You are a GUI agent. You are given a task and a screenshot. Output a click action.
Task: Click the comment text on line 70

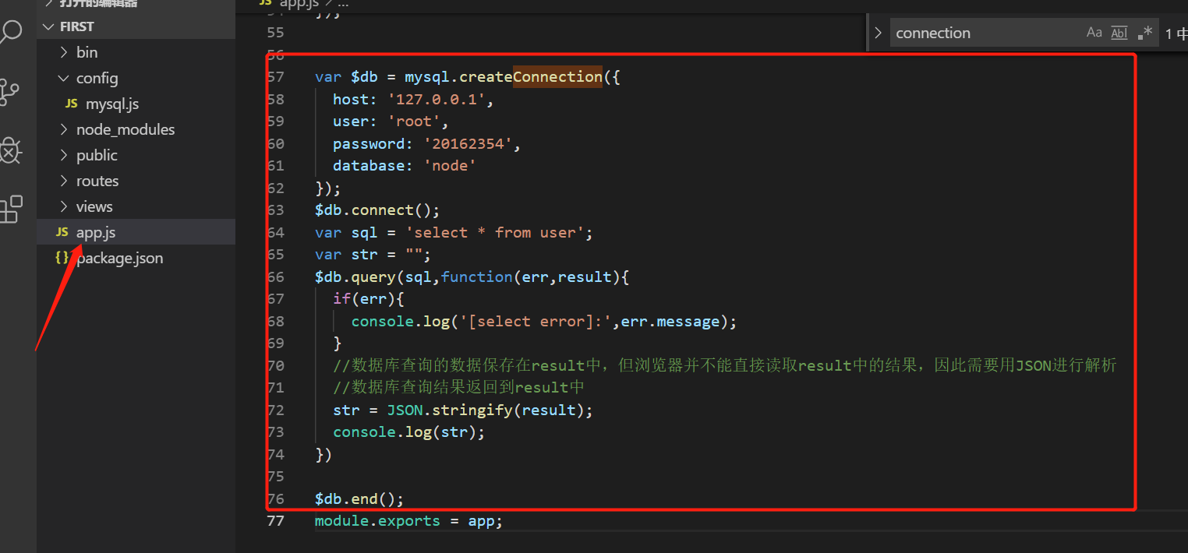click(x=724, y=365)
